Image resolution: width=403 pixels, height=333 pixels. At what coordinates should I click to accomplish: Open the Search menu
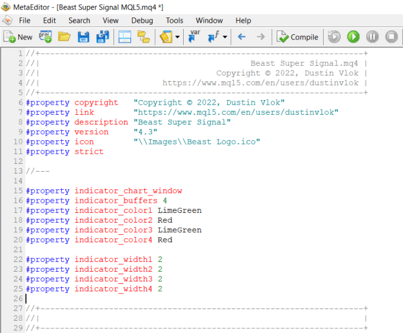coord(79,21)
